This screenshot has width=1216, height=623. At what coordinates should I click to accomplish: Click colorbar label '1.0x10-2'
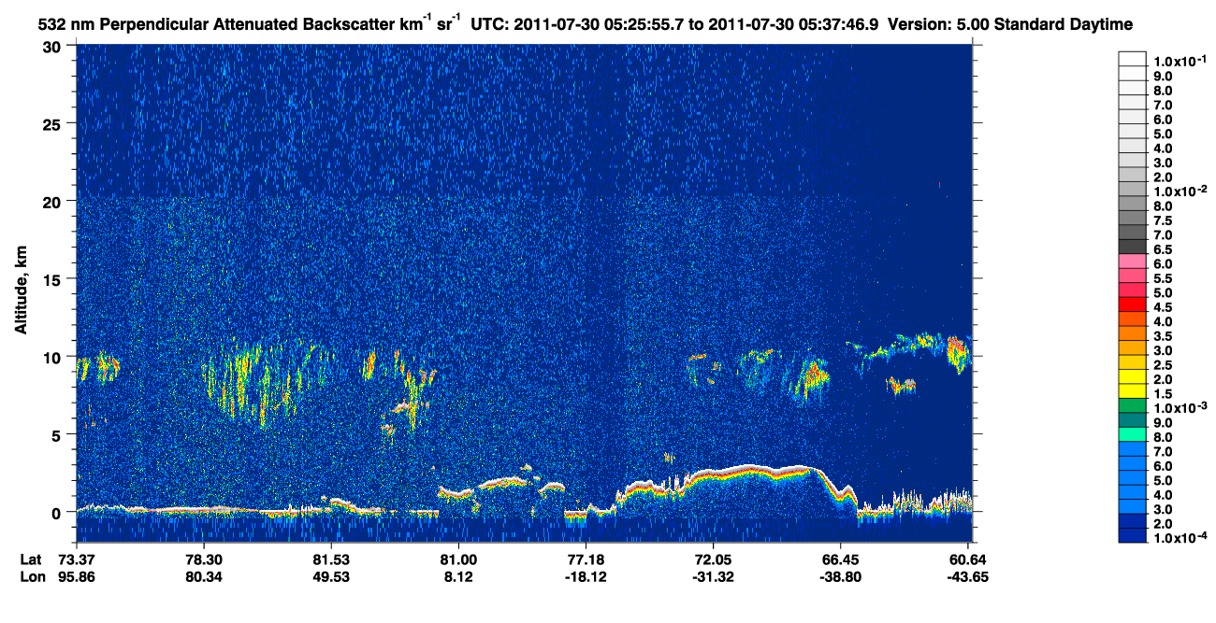[x=1180, y=191]
